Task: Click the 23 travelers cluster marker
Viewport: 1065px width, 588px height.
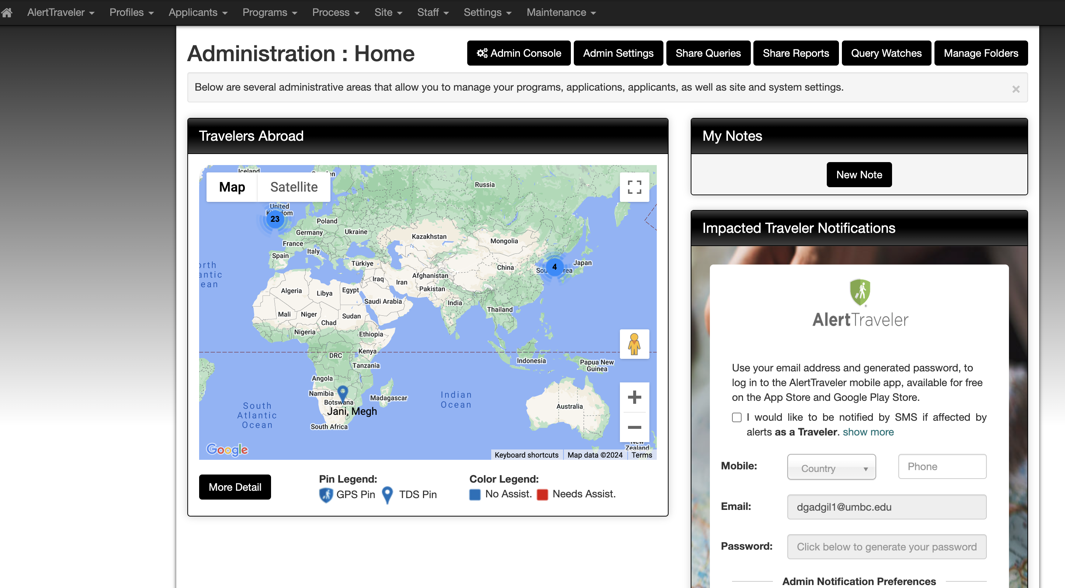Action: click(275, 219)
